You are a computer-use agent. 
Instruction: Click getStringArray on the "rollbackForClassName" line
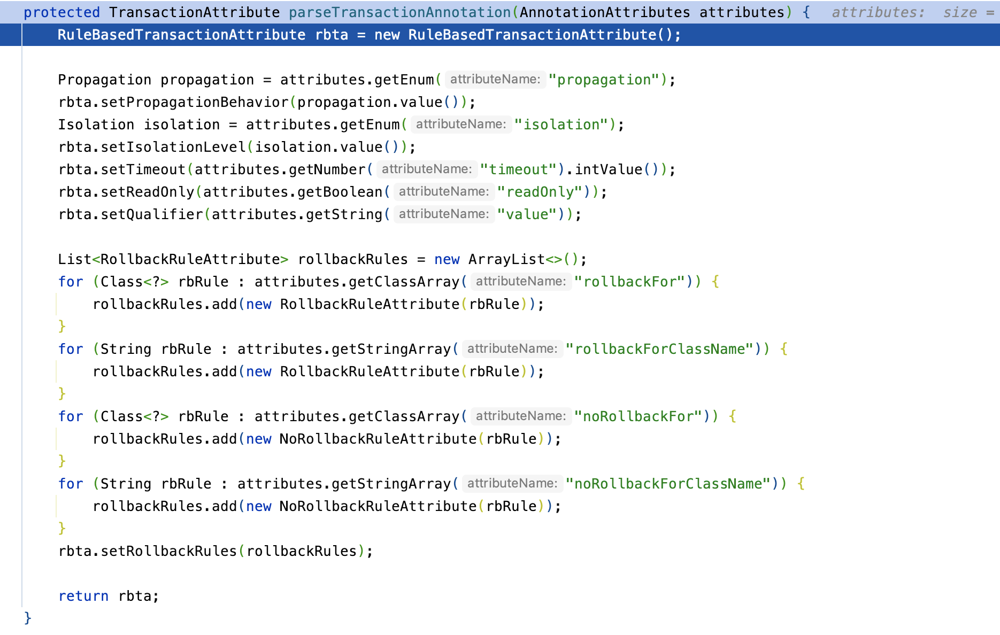tap(391, 349)
